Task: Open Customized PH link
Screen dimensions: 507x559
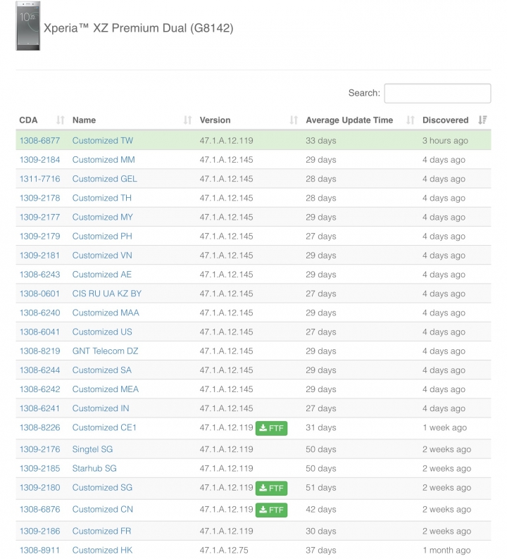Action: pos(102,236)
